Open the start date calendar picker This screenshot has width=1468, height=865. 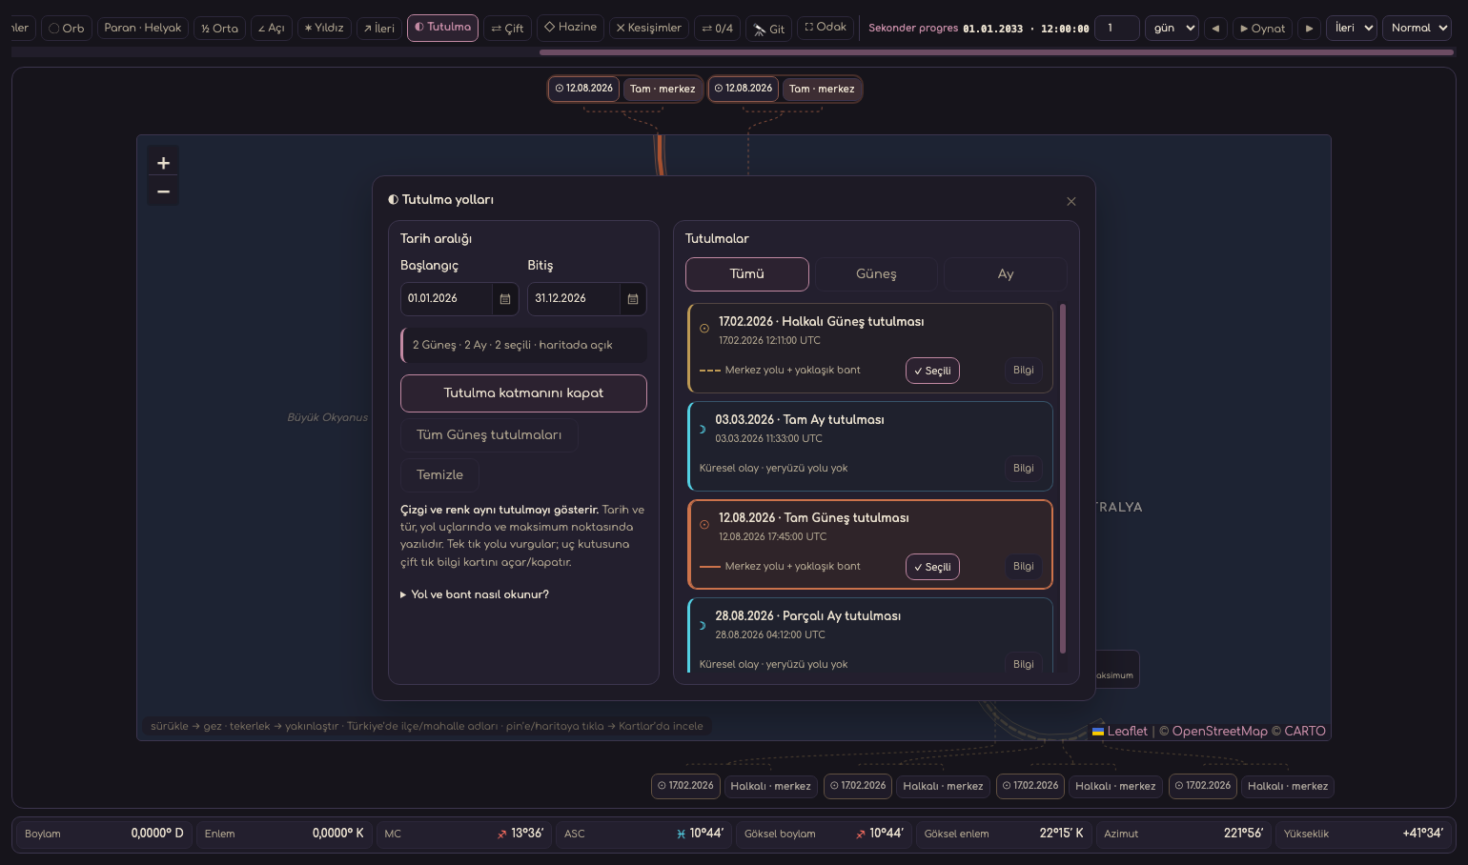(x=505, y=299)
